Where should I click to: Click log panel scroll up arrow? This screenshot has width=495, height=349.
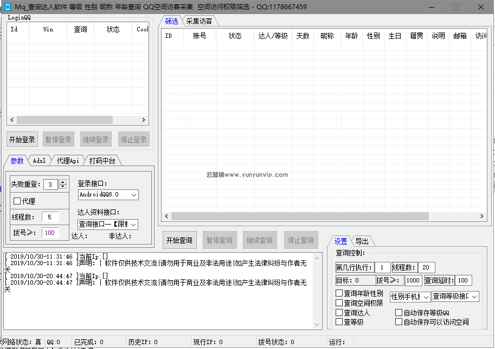317,258
